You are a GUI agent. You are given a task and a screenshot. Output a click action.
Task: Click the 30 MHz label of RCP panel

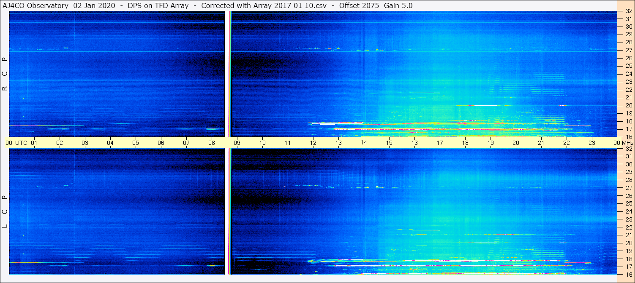click(628, 27)
